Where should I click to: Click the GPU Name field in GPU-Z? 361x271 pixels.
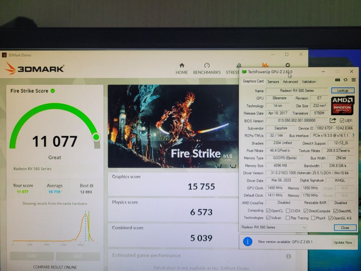(x=297, y=91)
